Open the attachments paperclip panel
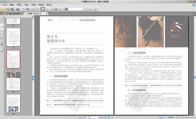This screenshot has height=119, width=196. (2, 44)
